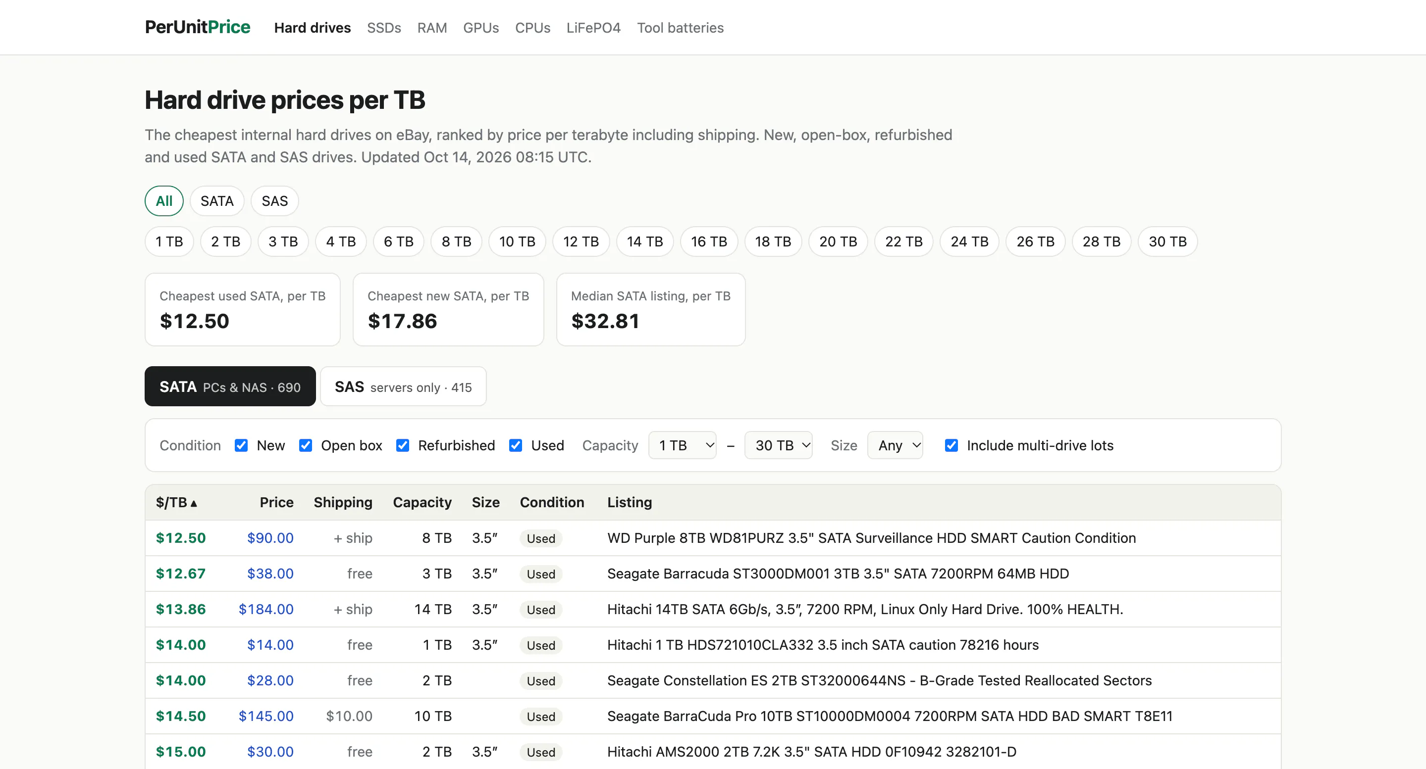The image size is (1426, 769).
Task: Click the Cheapest new SATA $17.86 card
Action: [x=448, y=309]
